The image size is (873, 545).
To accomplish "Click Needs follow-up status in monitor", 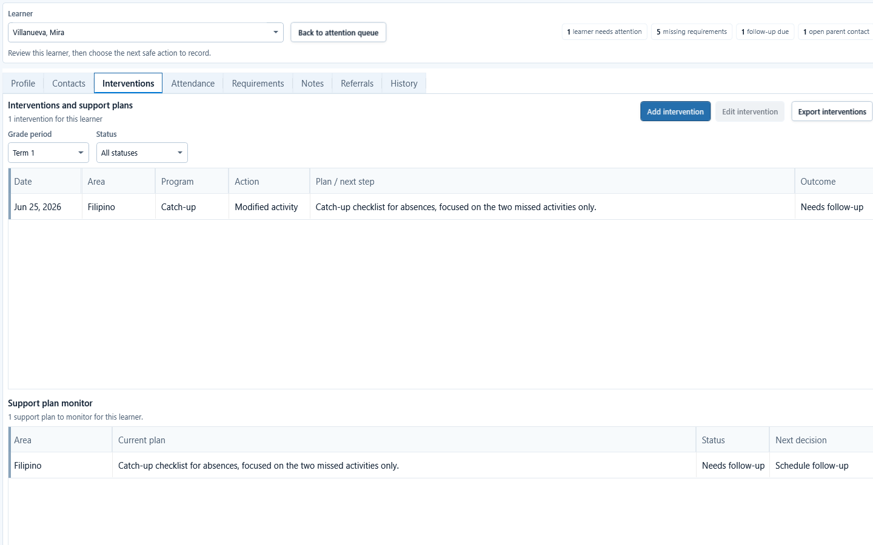I will pyautogui.click(x=733, y=466).
